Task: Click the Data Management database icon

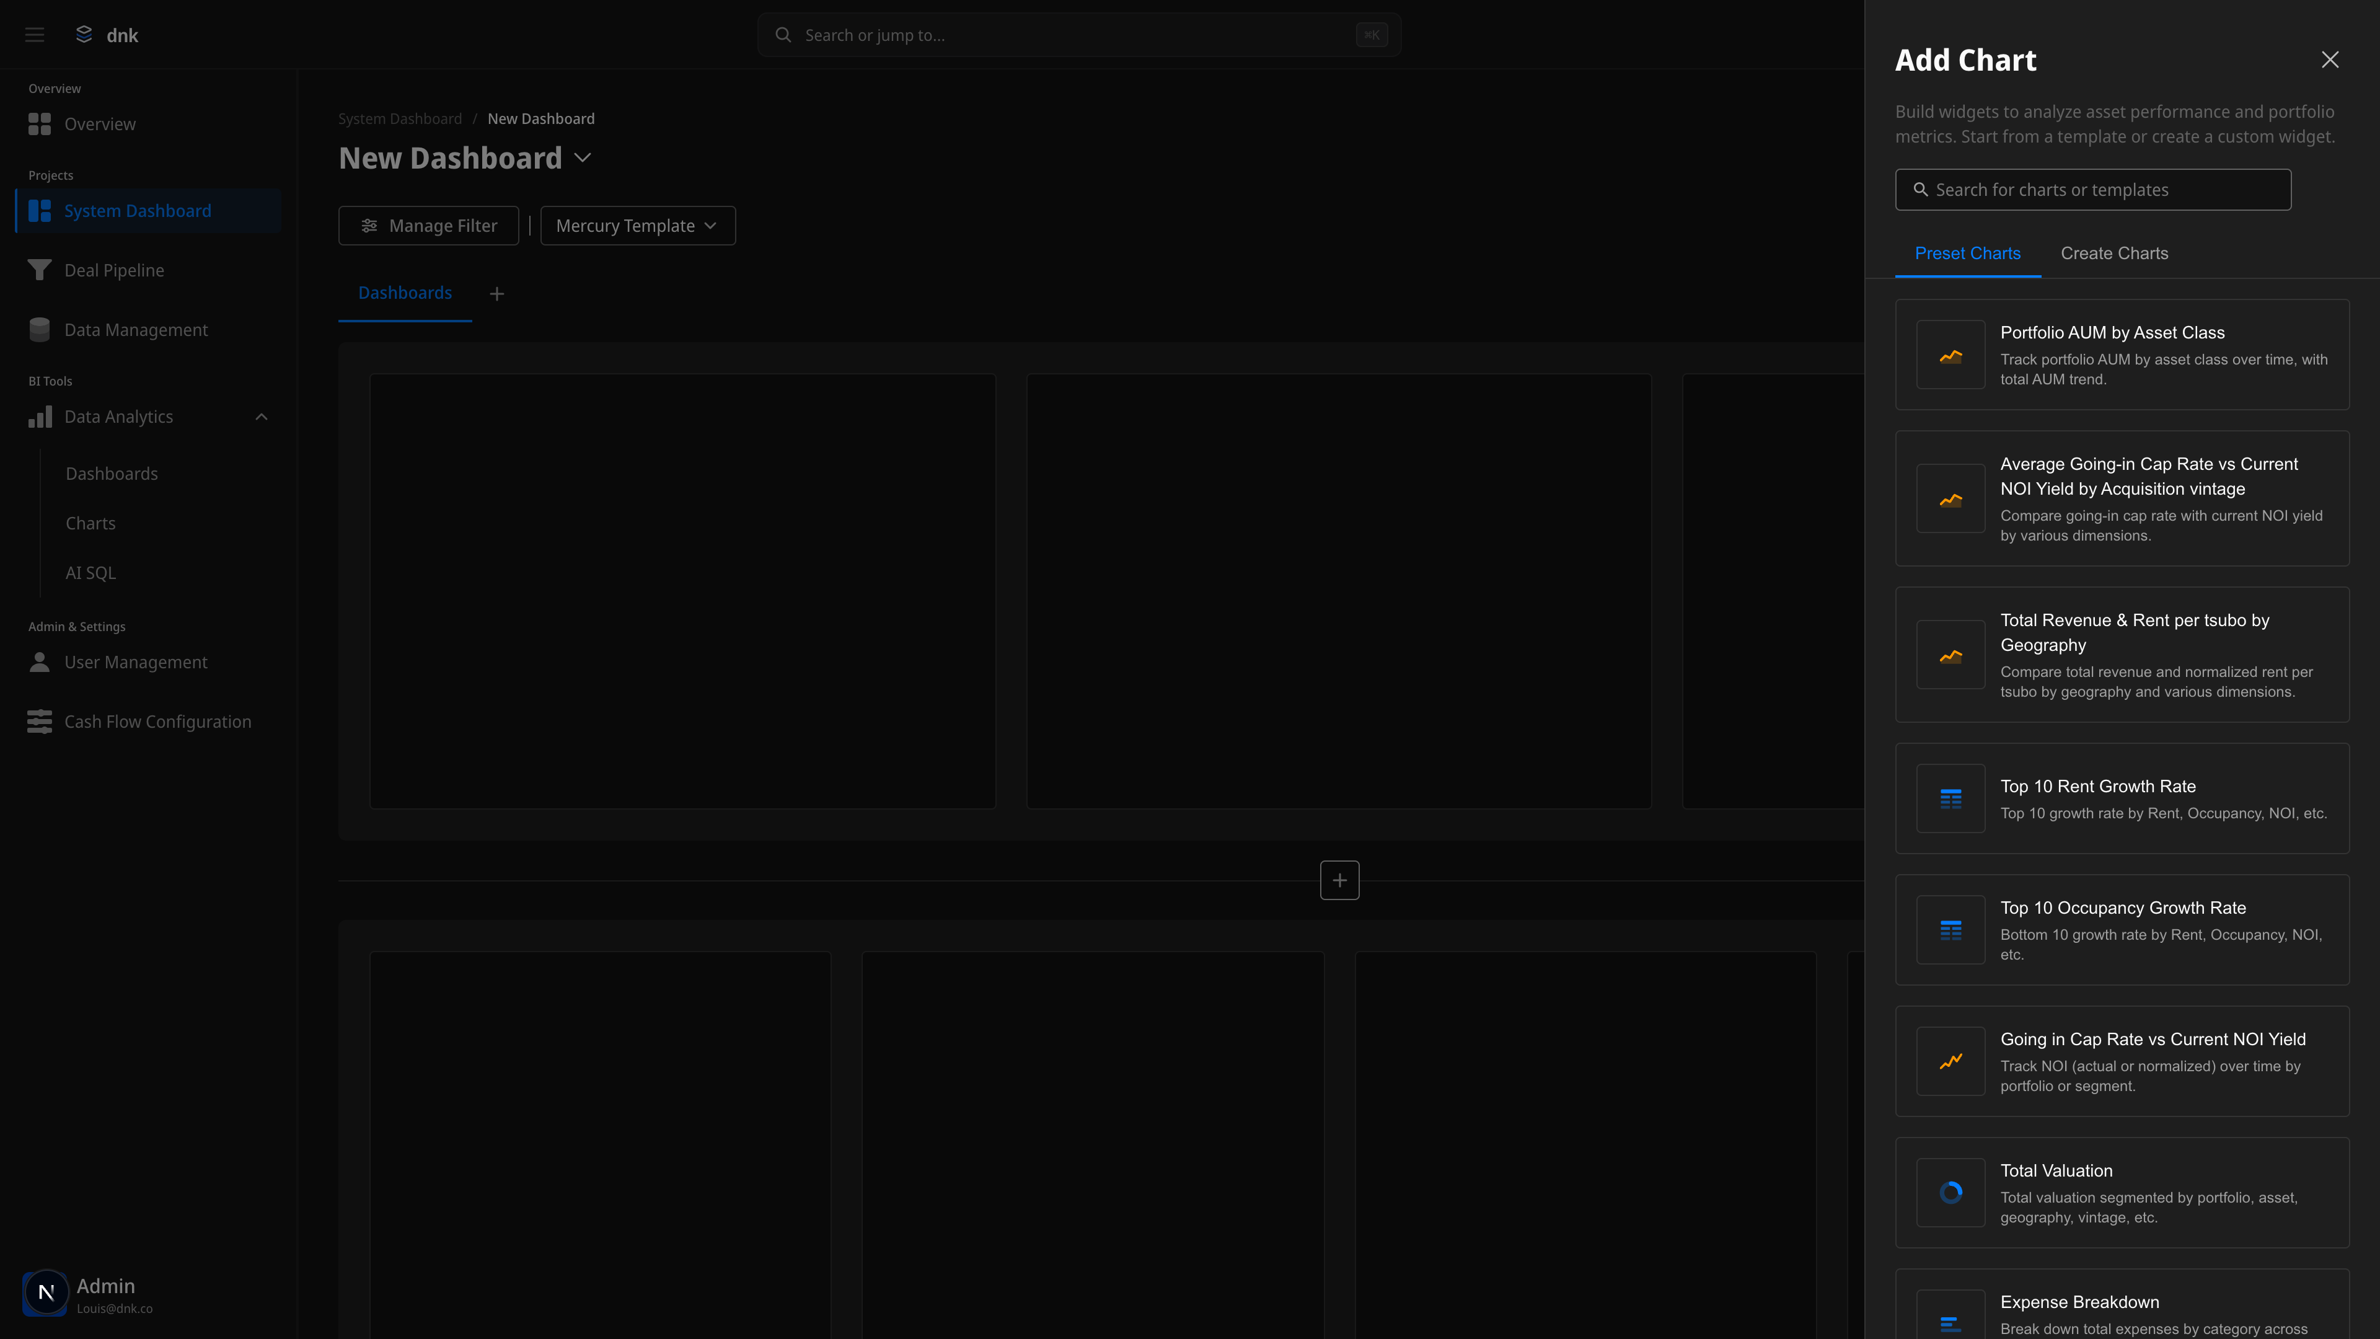Action: (x=39, y=329)
